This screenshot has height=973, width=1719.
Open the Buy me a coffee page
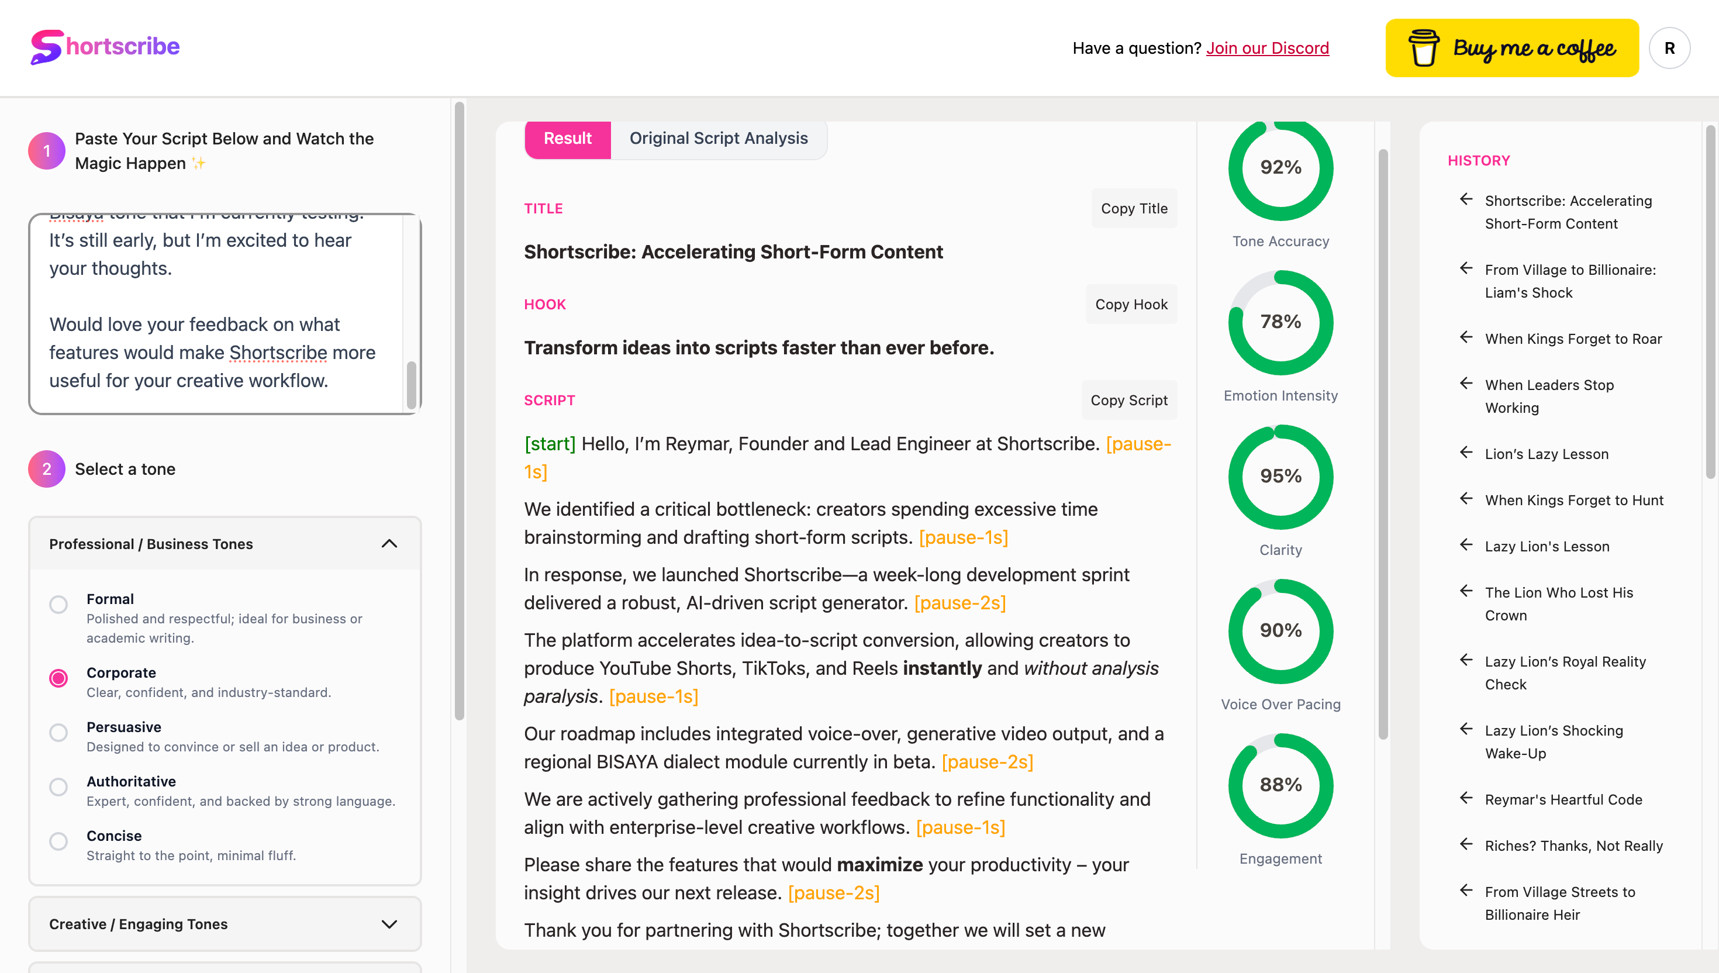click(x=1511, y=47)
